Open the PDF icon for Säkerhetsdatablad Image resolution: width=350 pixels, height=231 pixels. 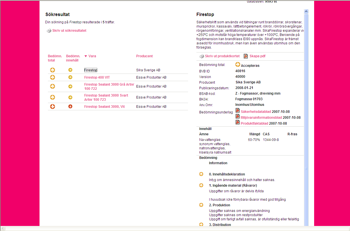pos(238,111)
